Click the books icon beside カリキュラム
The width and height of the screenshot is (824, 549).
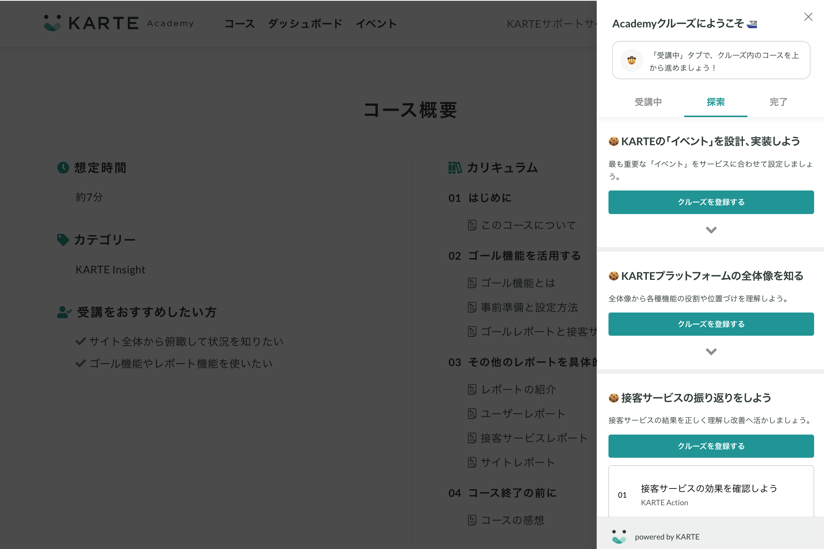click(x=455, y=167)
